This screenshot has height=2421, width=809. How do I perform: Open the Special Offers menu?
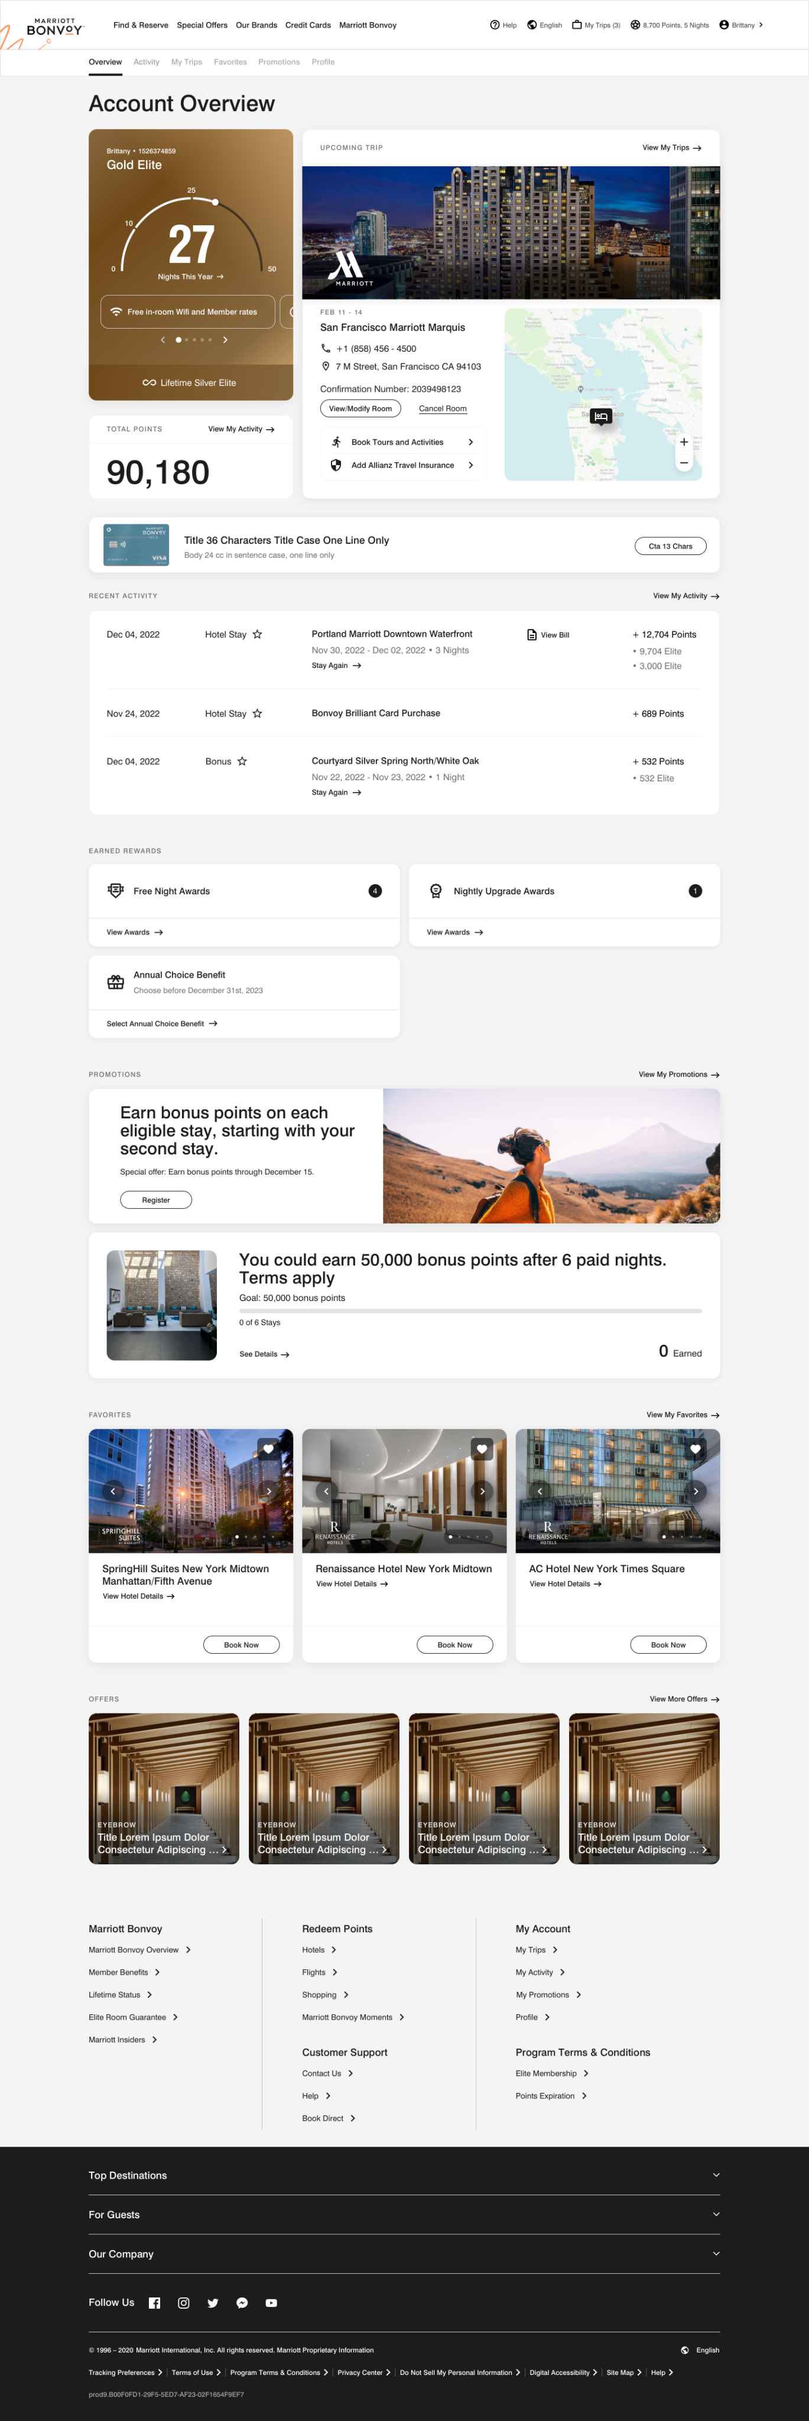(x=202, y=25)
